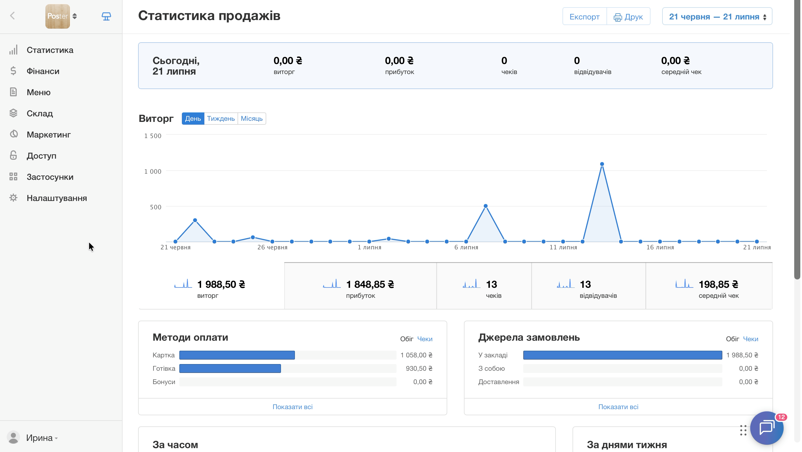Click the Сьогодні, 21 липня heading
Screen dimensions: 802x452
point(176,66)
